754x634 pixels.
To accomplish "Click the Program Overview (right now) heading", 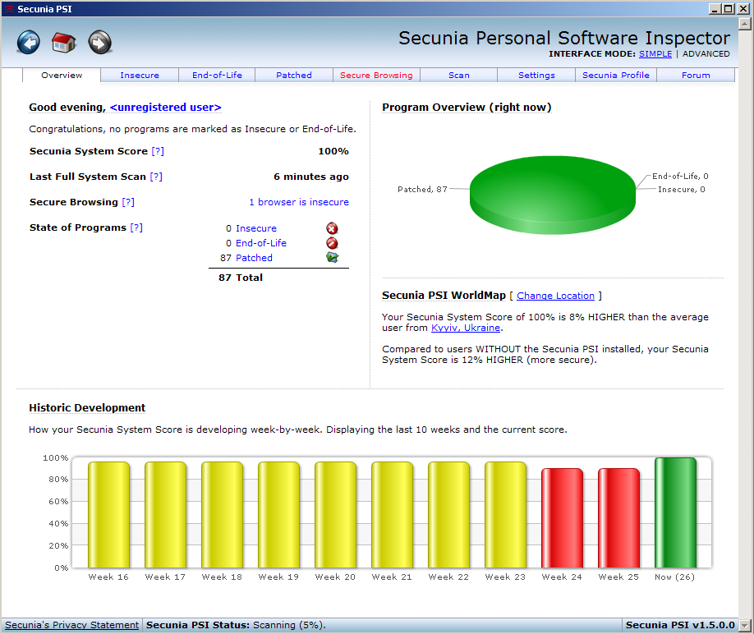I will [467, 108].
